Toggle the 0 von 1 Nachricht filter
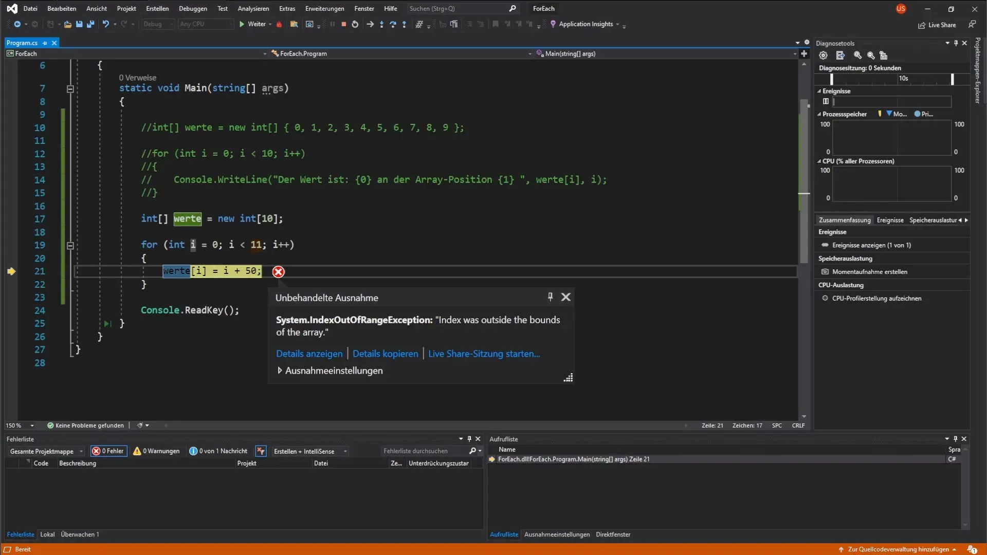Image resolution: width=987 pixels, height=555 pixels. [x=218, y=451]
